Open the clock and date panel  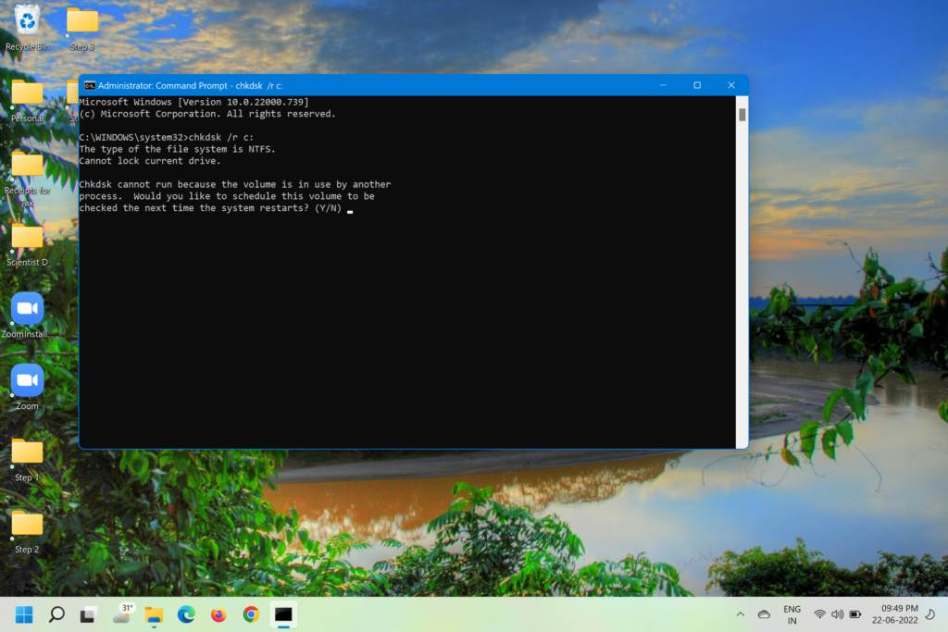(x=899, y=614)
